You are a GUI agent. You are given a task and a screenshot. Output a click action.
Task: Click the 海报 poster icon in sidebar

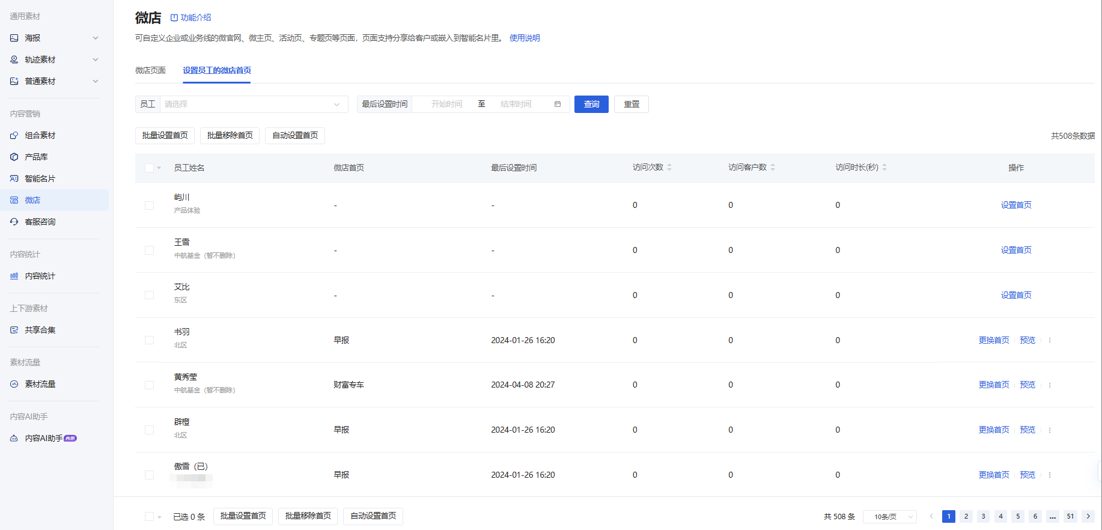click(x=14, y=38)
